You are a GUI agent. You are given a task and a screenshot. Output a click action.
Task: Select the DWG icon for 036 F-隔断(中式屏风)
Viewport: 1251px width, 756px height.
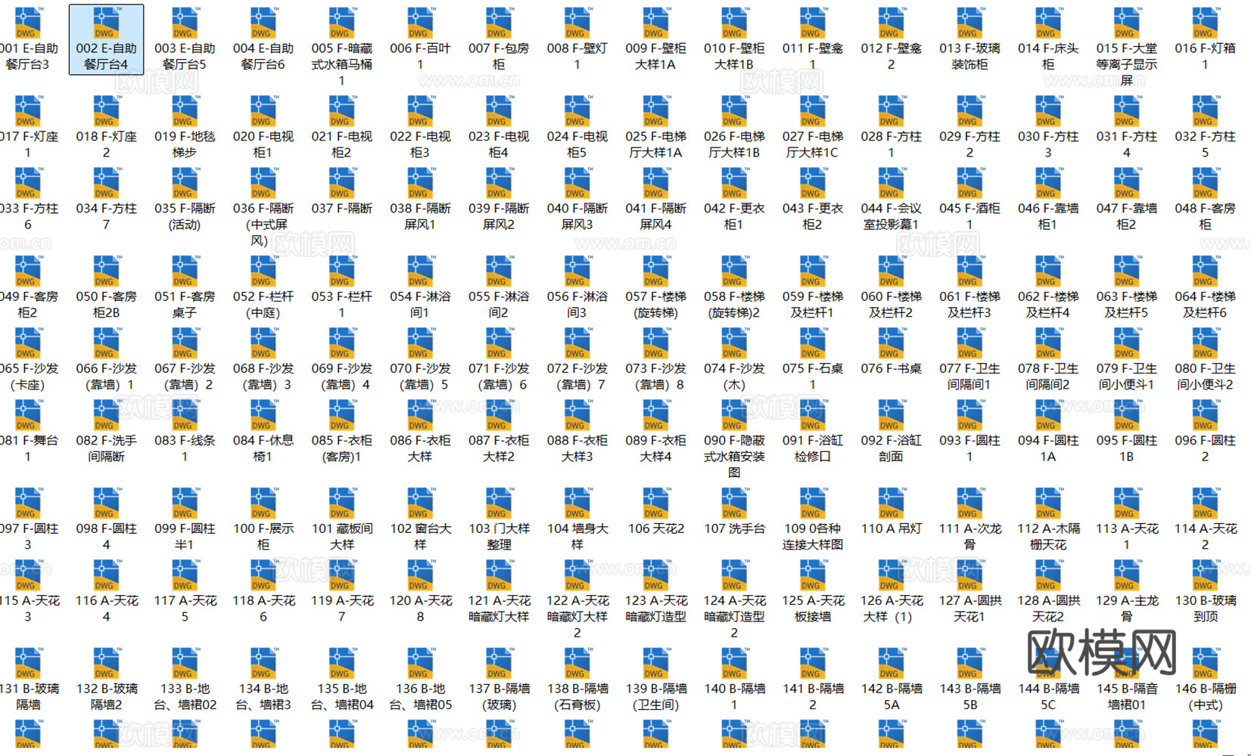263,183
